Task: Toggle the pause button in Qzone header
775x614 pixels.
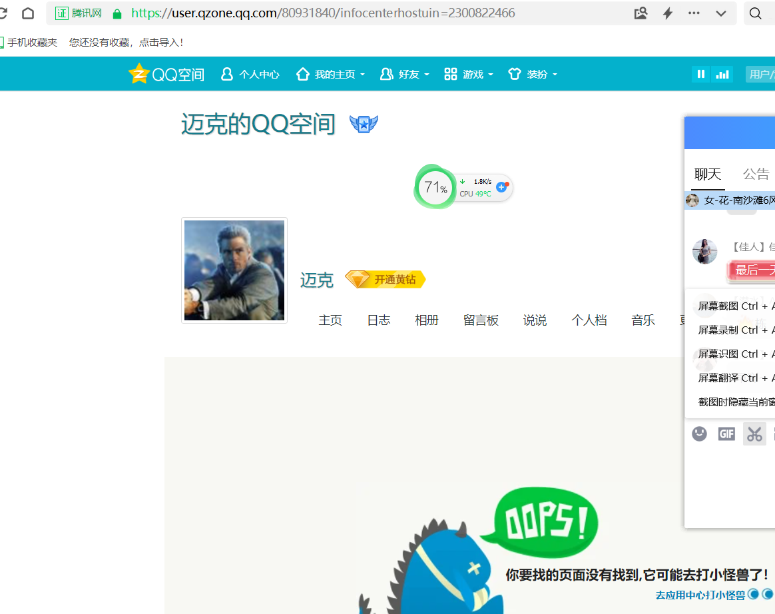Action: tap(700, 74)
